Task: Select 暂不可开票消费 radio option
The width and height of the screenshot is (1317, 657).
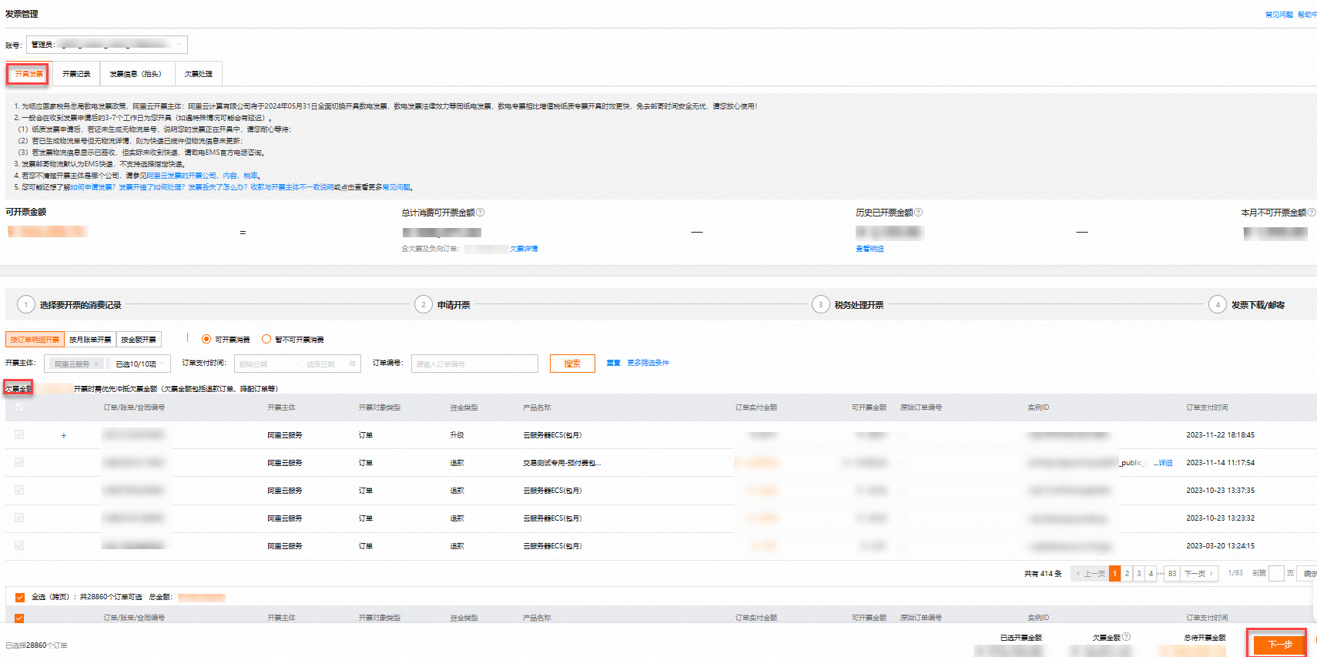Action: [x=266, y=339]
